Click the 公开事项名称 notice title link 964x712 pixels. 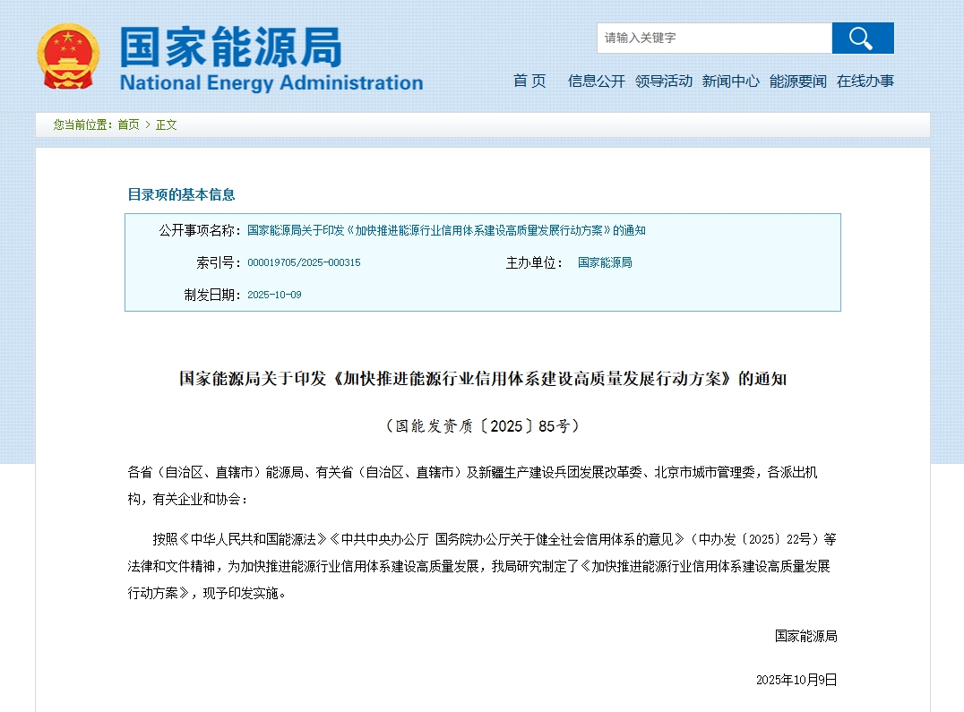click(x=446, y=230)
